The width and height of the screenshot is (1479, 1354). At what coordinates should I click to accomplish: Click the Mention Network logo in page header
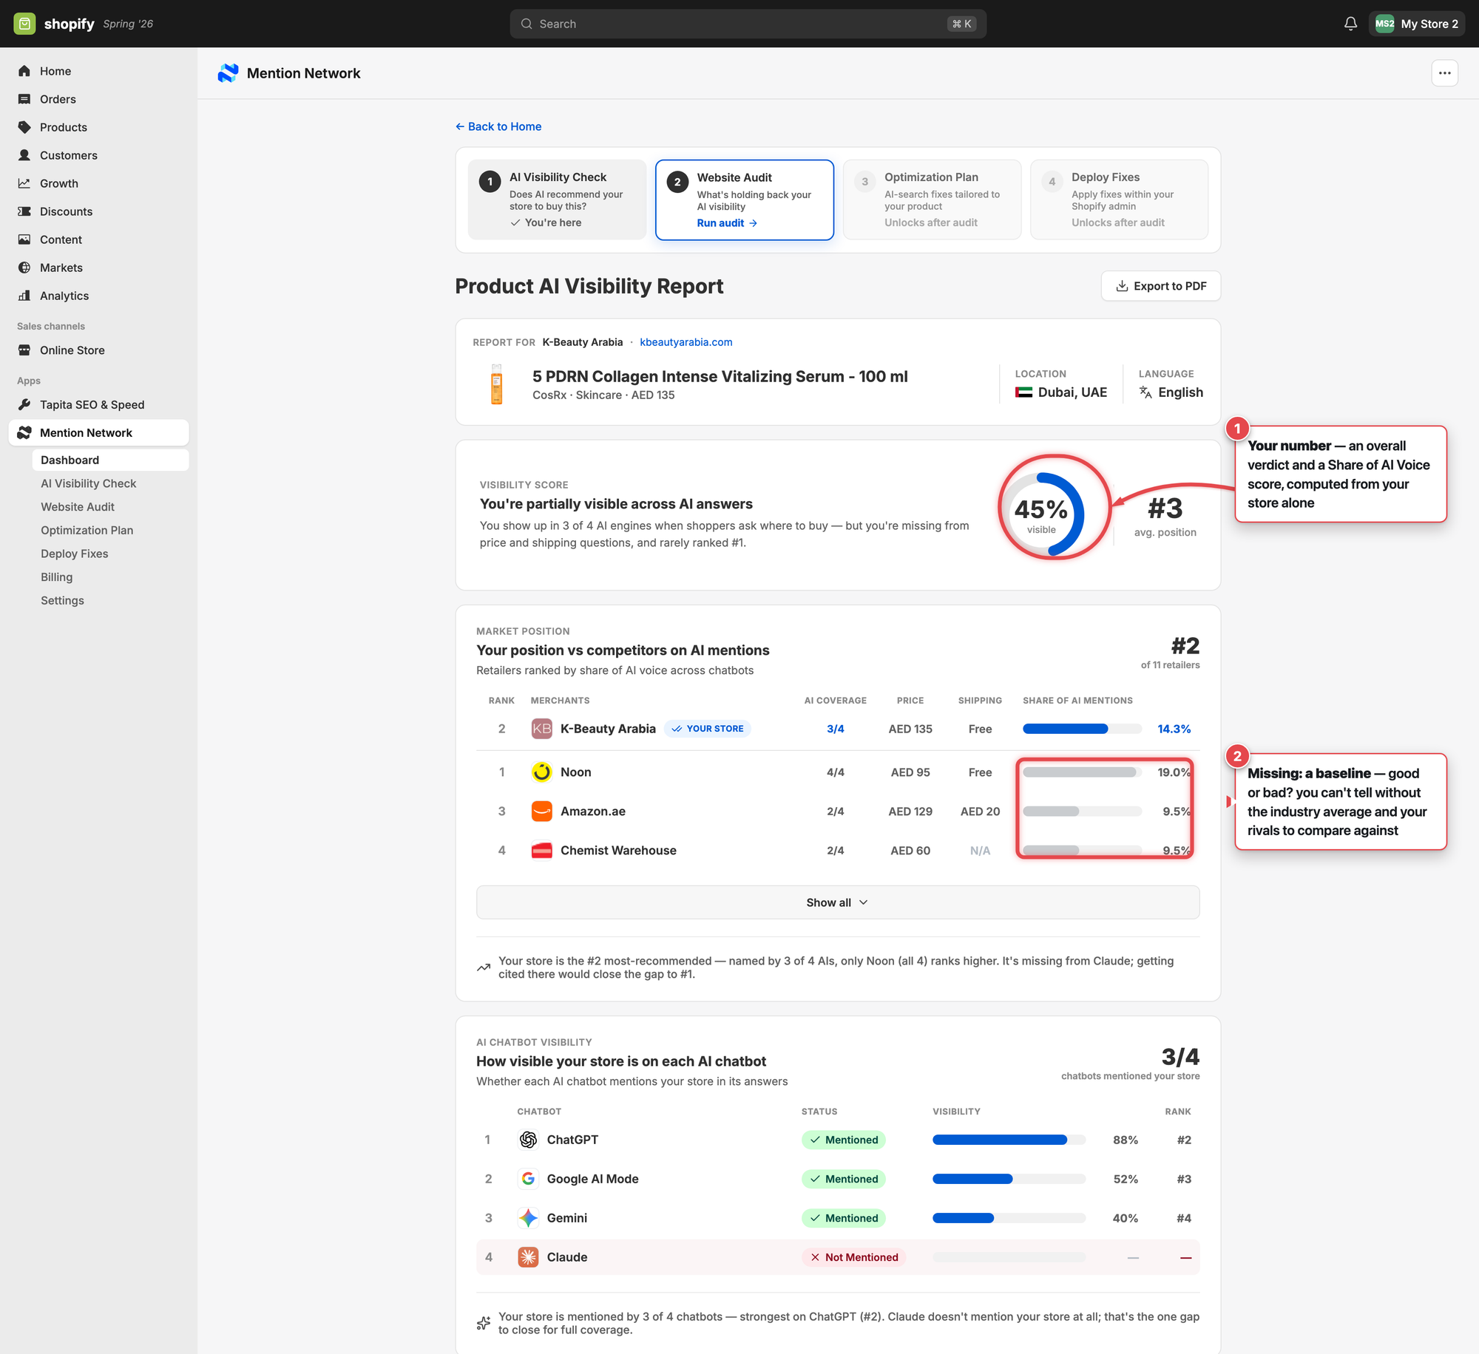[x=228, y=73]
